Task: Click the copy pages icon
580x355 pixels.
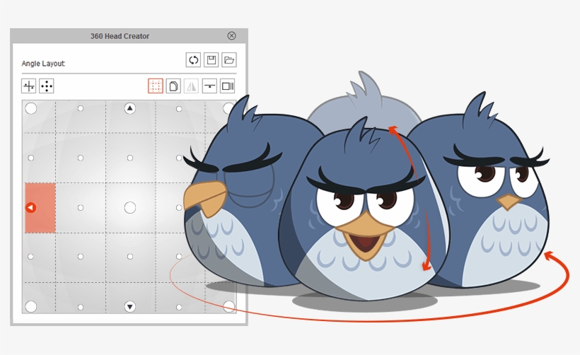Action: 173,86
